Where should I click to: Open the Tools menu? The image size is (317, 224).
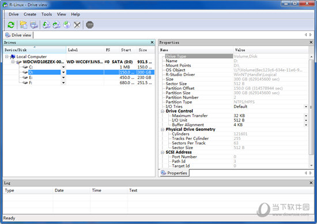[47, 14]
